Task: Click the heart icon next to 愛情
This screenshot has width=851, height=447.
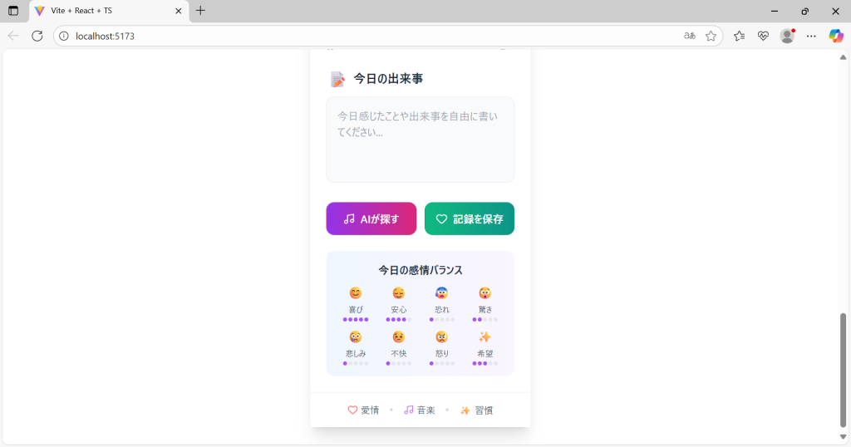Action: (352, 410)
